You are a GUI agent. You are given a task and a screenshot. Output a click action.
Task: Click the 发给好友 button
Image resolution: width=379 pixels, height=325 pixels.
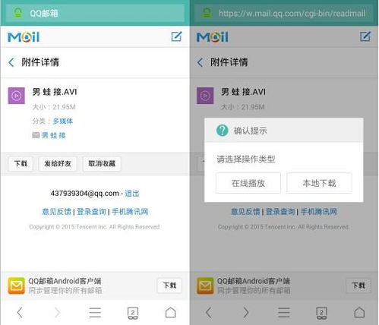pos(58,164)
